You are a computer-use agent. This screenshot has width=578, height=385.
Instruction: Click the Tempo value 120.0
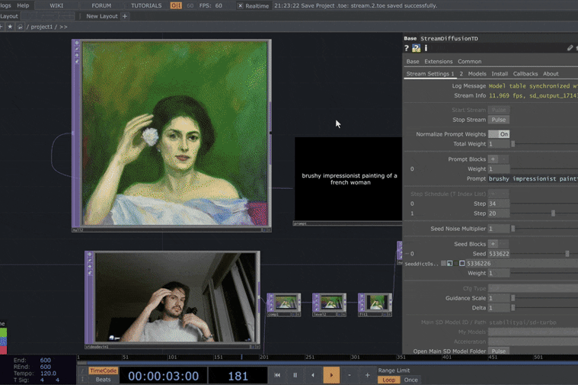click(48, 374)
